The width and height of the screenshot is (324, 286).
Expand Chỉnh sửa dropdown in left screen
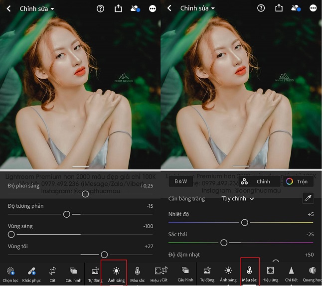37,8
